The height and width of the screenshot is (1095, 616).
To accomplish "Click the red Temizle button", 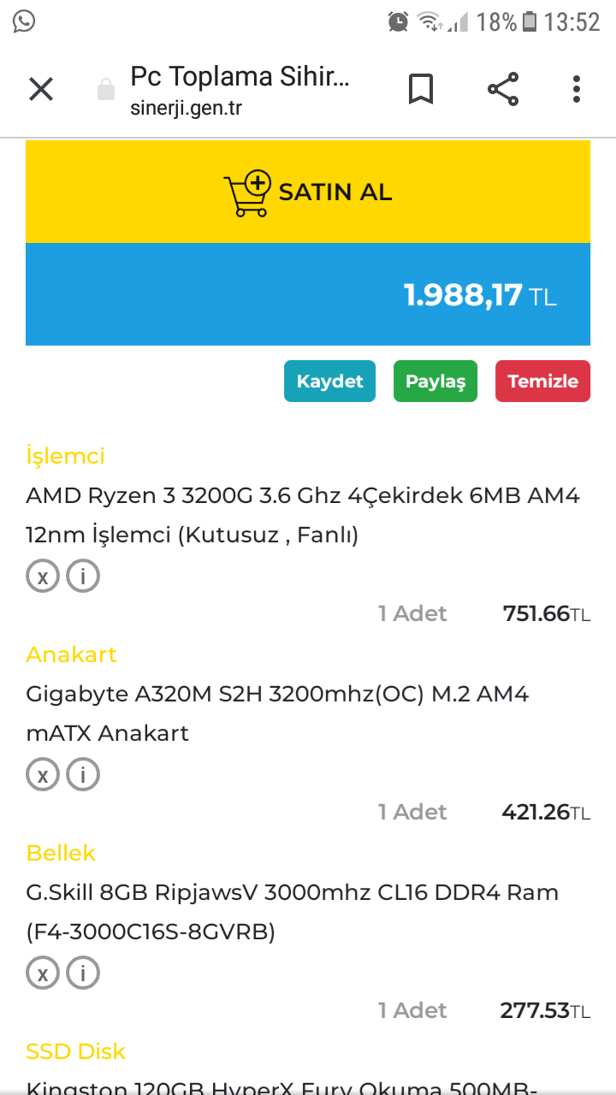I will pyautogui.click(x=542, y=382).
